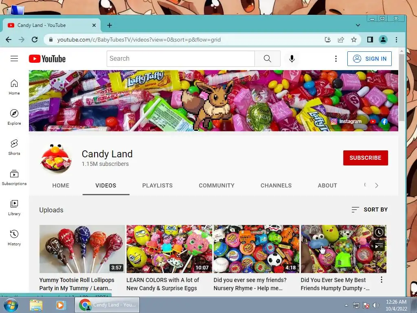The image size is (417, 313).
Task: Close the Candy Land YouTube tab
Action: click(94, 25)
